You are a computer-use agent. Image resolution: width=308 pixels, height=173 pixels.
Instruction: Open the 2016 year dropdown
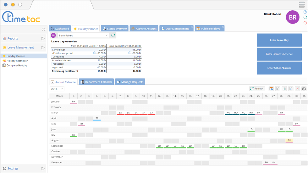(x=57, y=89)
